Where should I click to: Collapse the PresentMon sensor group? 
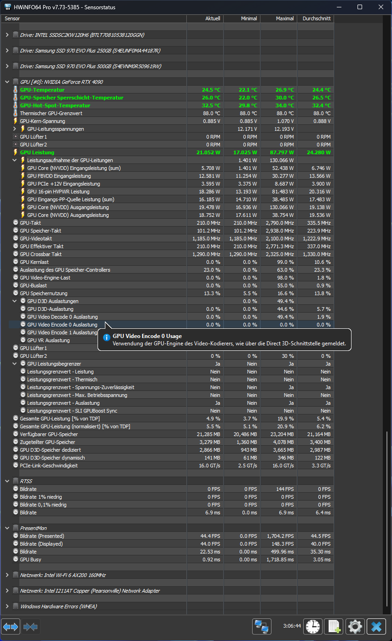(x=6, y=528)
